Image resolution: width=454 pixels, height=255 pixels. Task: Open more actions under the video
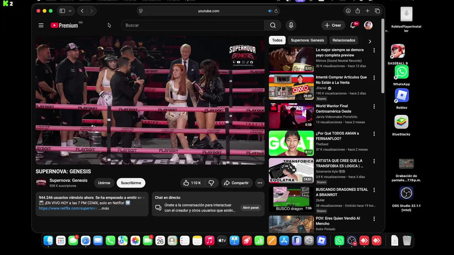(x=260, y=183)
